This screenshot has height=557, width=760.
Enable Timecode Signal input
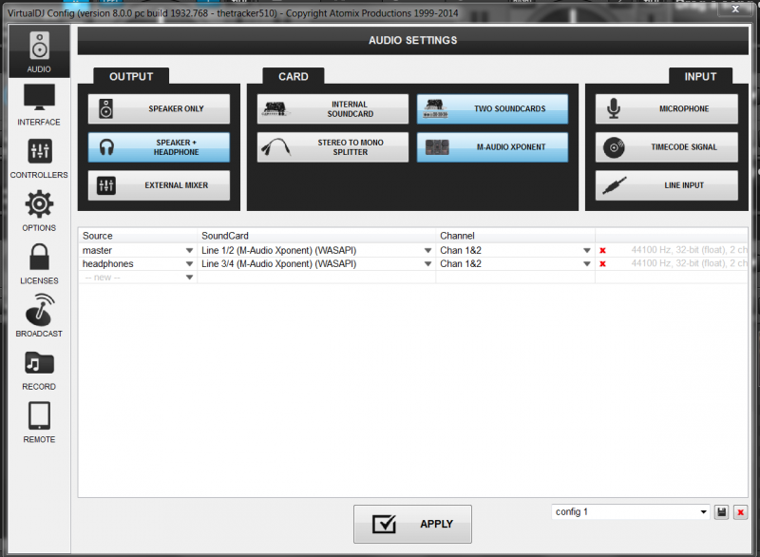667,147
